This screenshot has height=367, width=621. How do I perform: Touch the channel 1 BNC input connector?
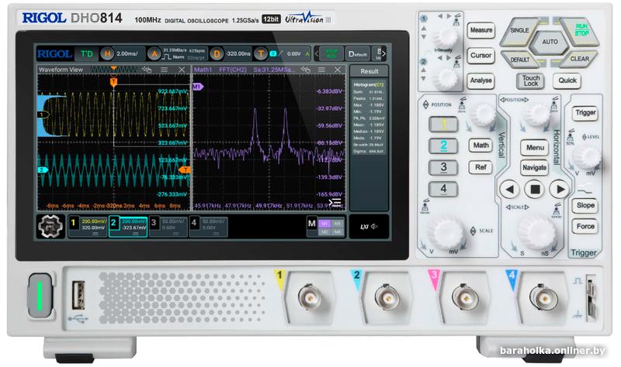click(310, 298)
